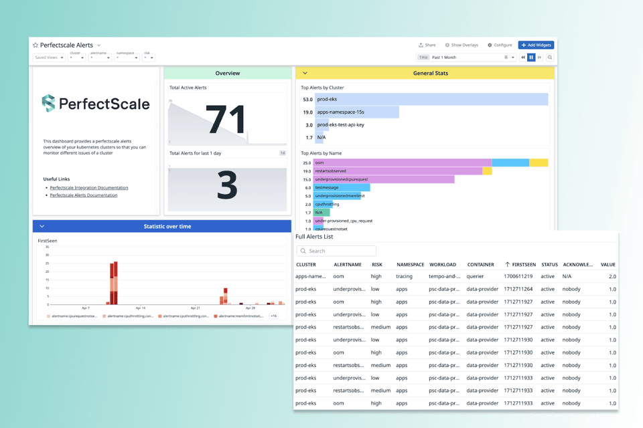Open the Configure menu
The width and height of the screenshot is (643, 428).
tap(500, 45)
